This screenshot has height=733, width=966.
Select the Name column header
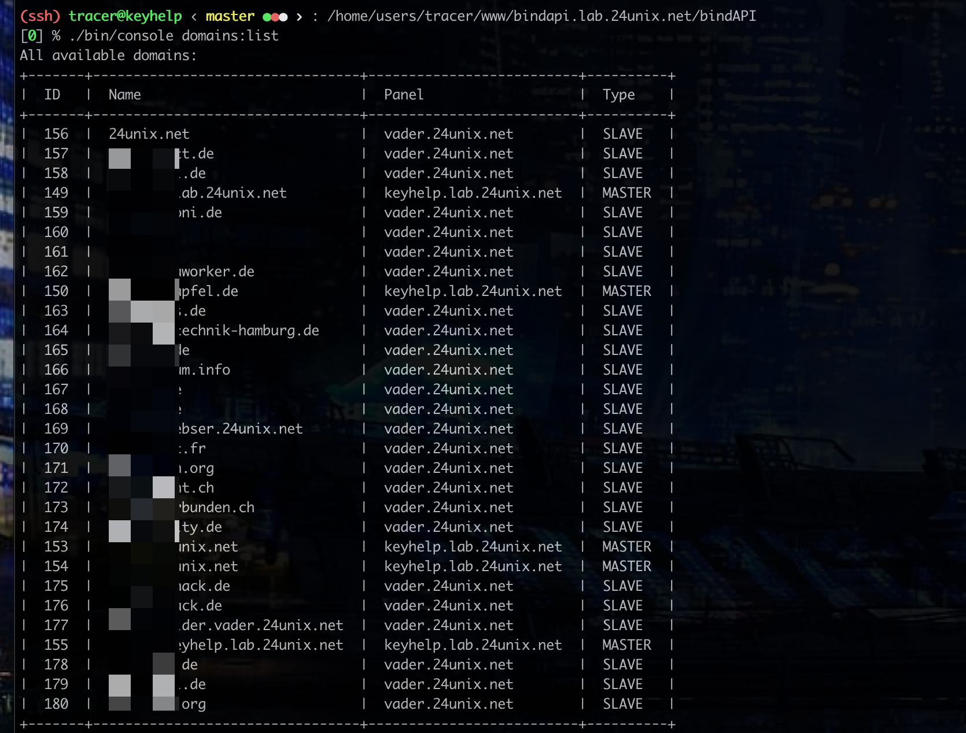[x=124, y=95]
